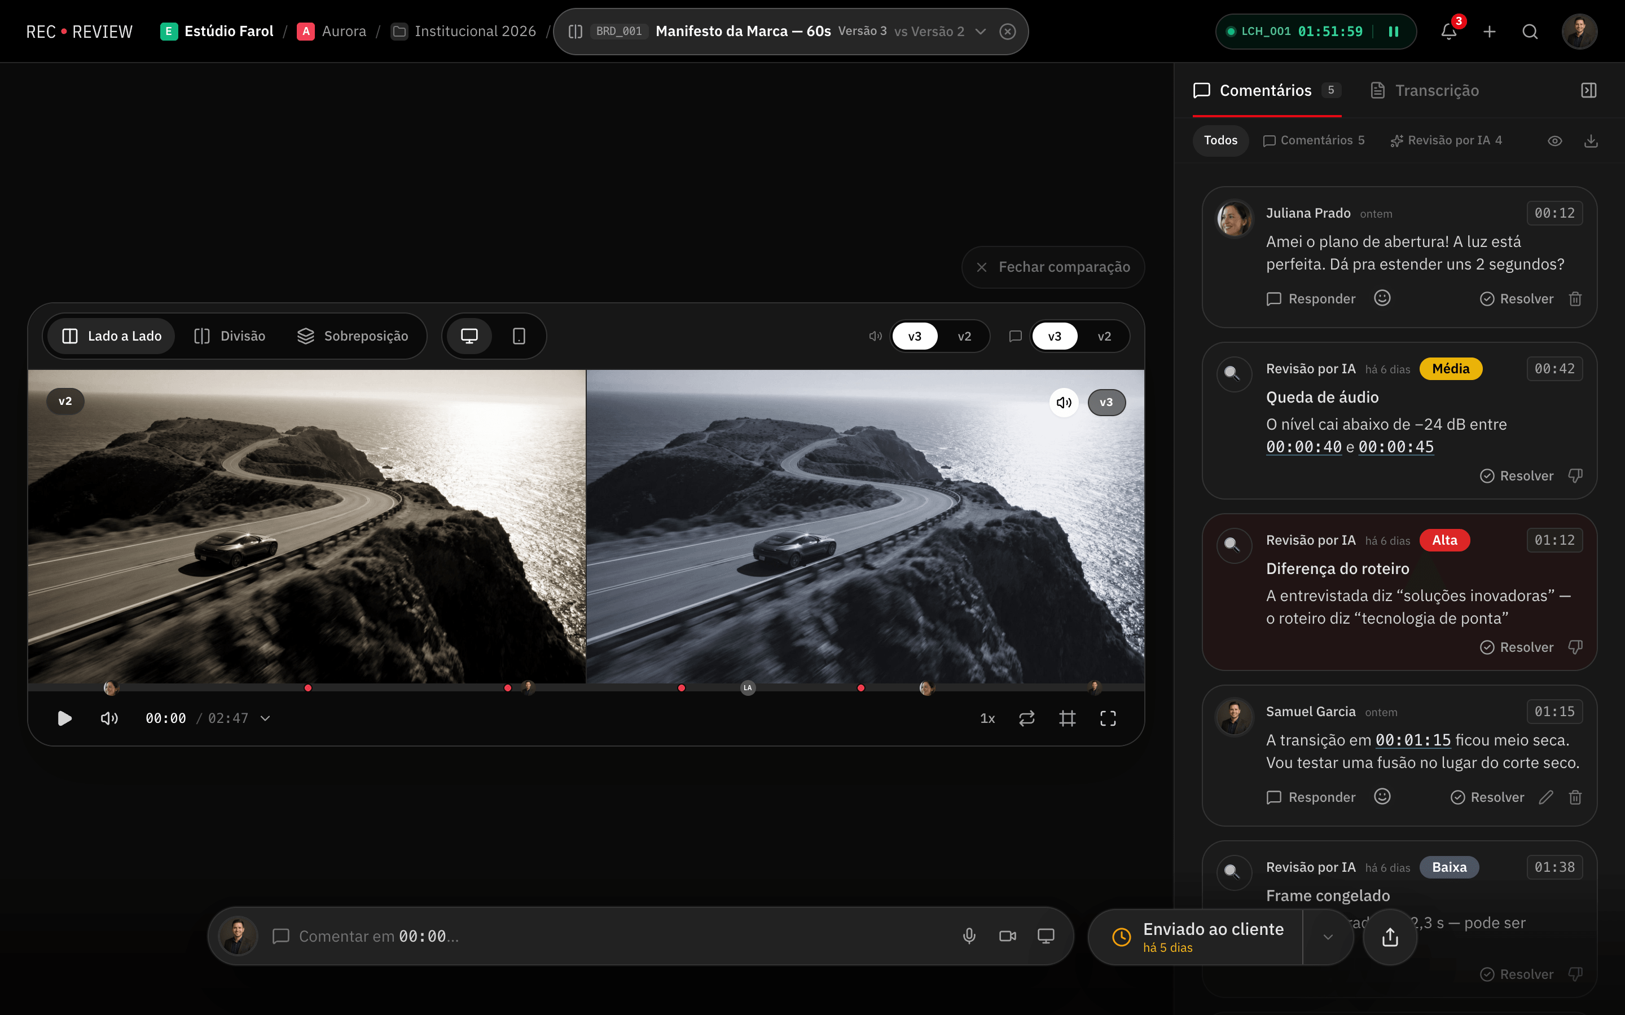This screenshot has width=1625, height=1015.
Task: Expand the Enviado ao cliente status menu
Action: [1328, 937]
